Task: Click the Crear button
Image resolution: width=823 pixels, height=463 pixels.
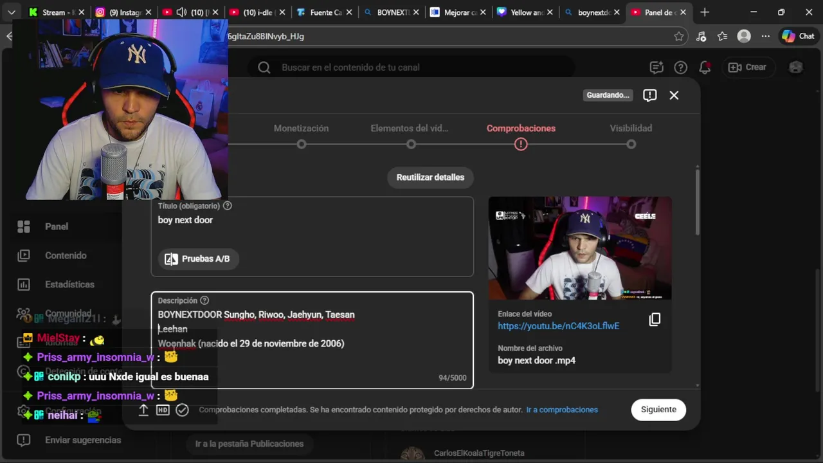Action: (x=747, y=67)
